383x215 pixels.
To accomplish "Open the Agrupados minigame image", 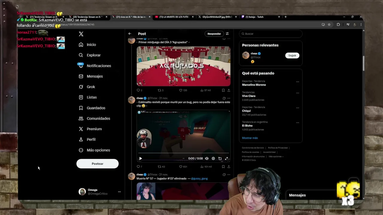I will [183, 66].
